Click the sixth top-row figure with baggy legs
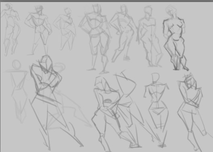The image size is (213, 152). [x=149, y=36]
